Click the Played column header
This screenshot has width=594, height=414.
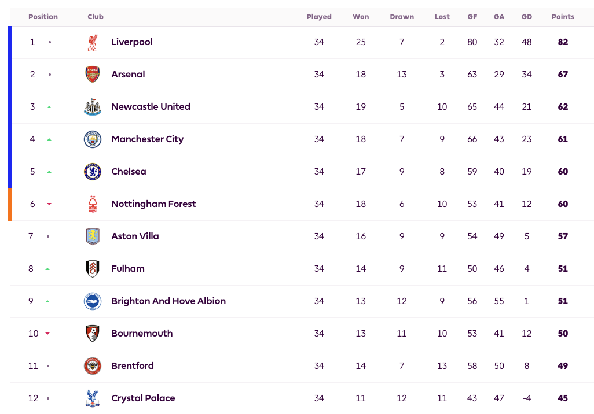pyautogui.click(x=318, y=17)
